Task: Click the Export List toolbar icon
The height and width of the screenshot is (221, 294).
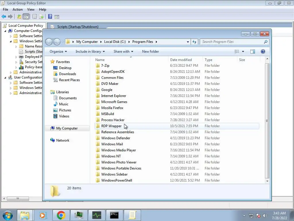Action: 41,16
